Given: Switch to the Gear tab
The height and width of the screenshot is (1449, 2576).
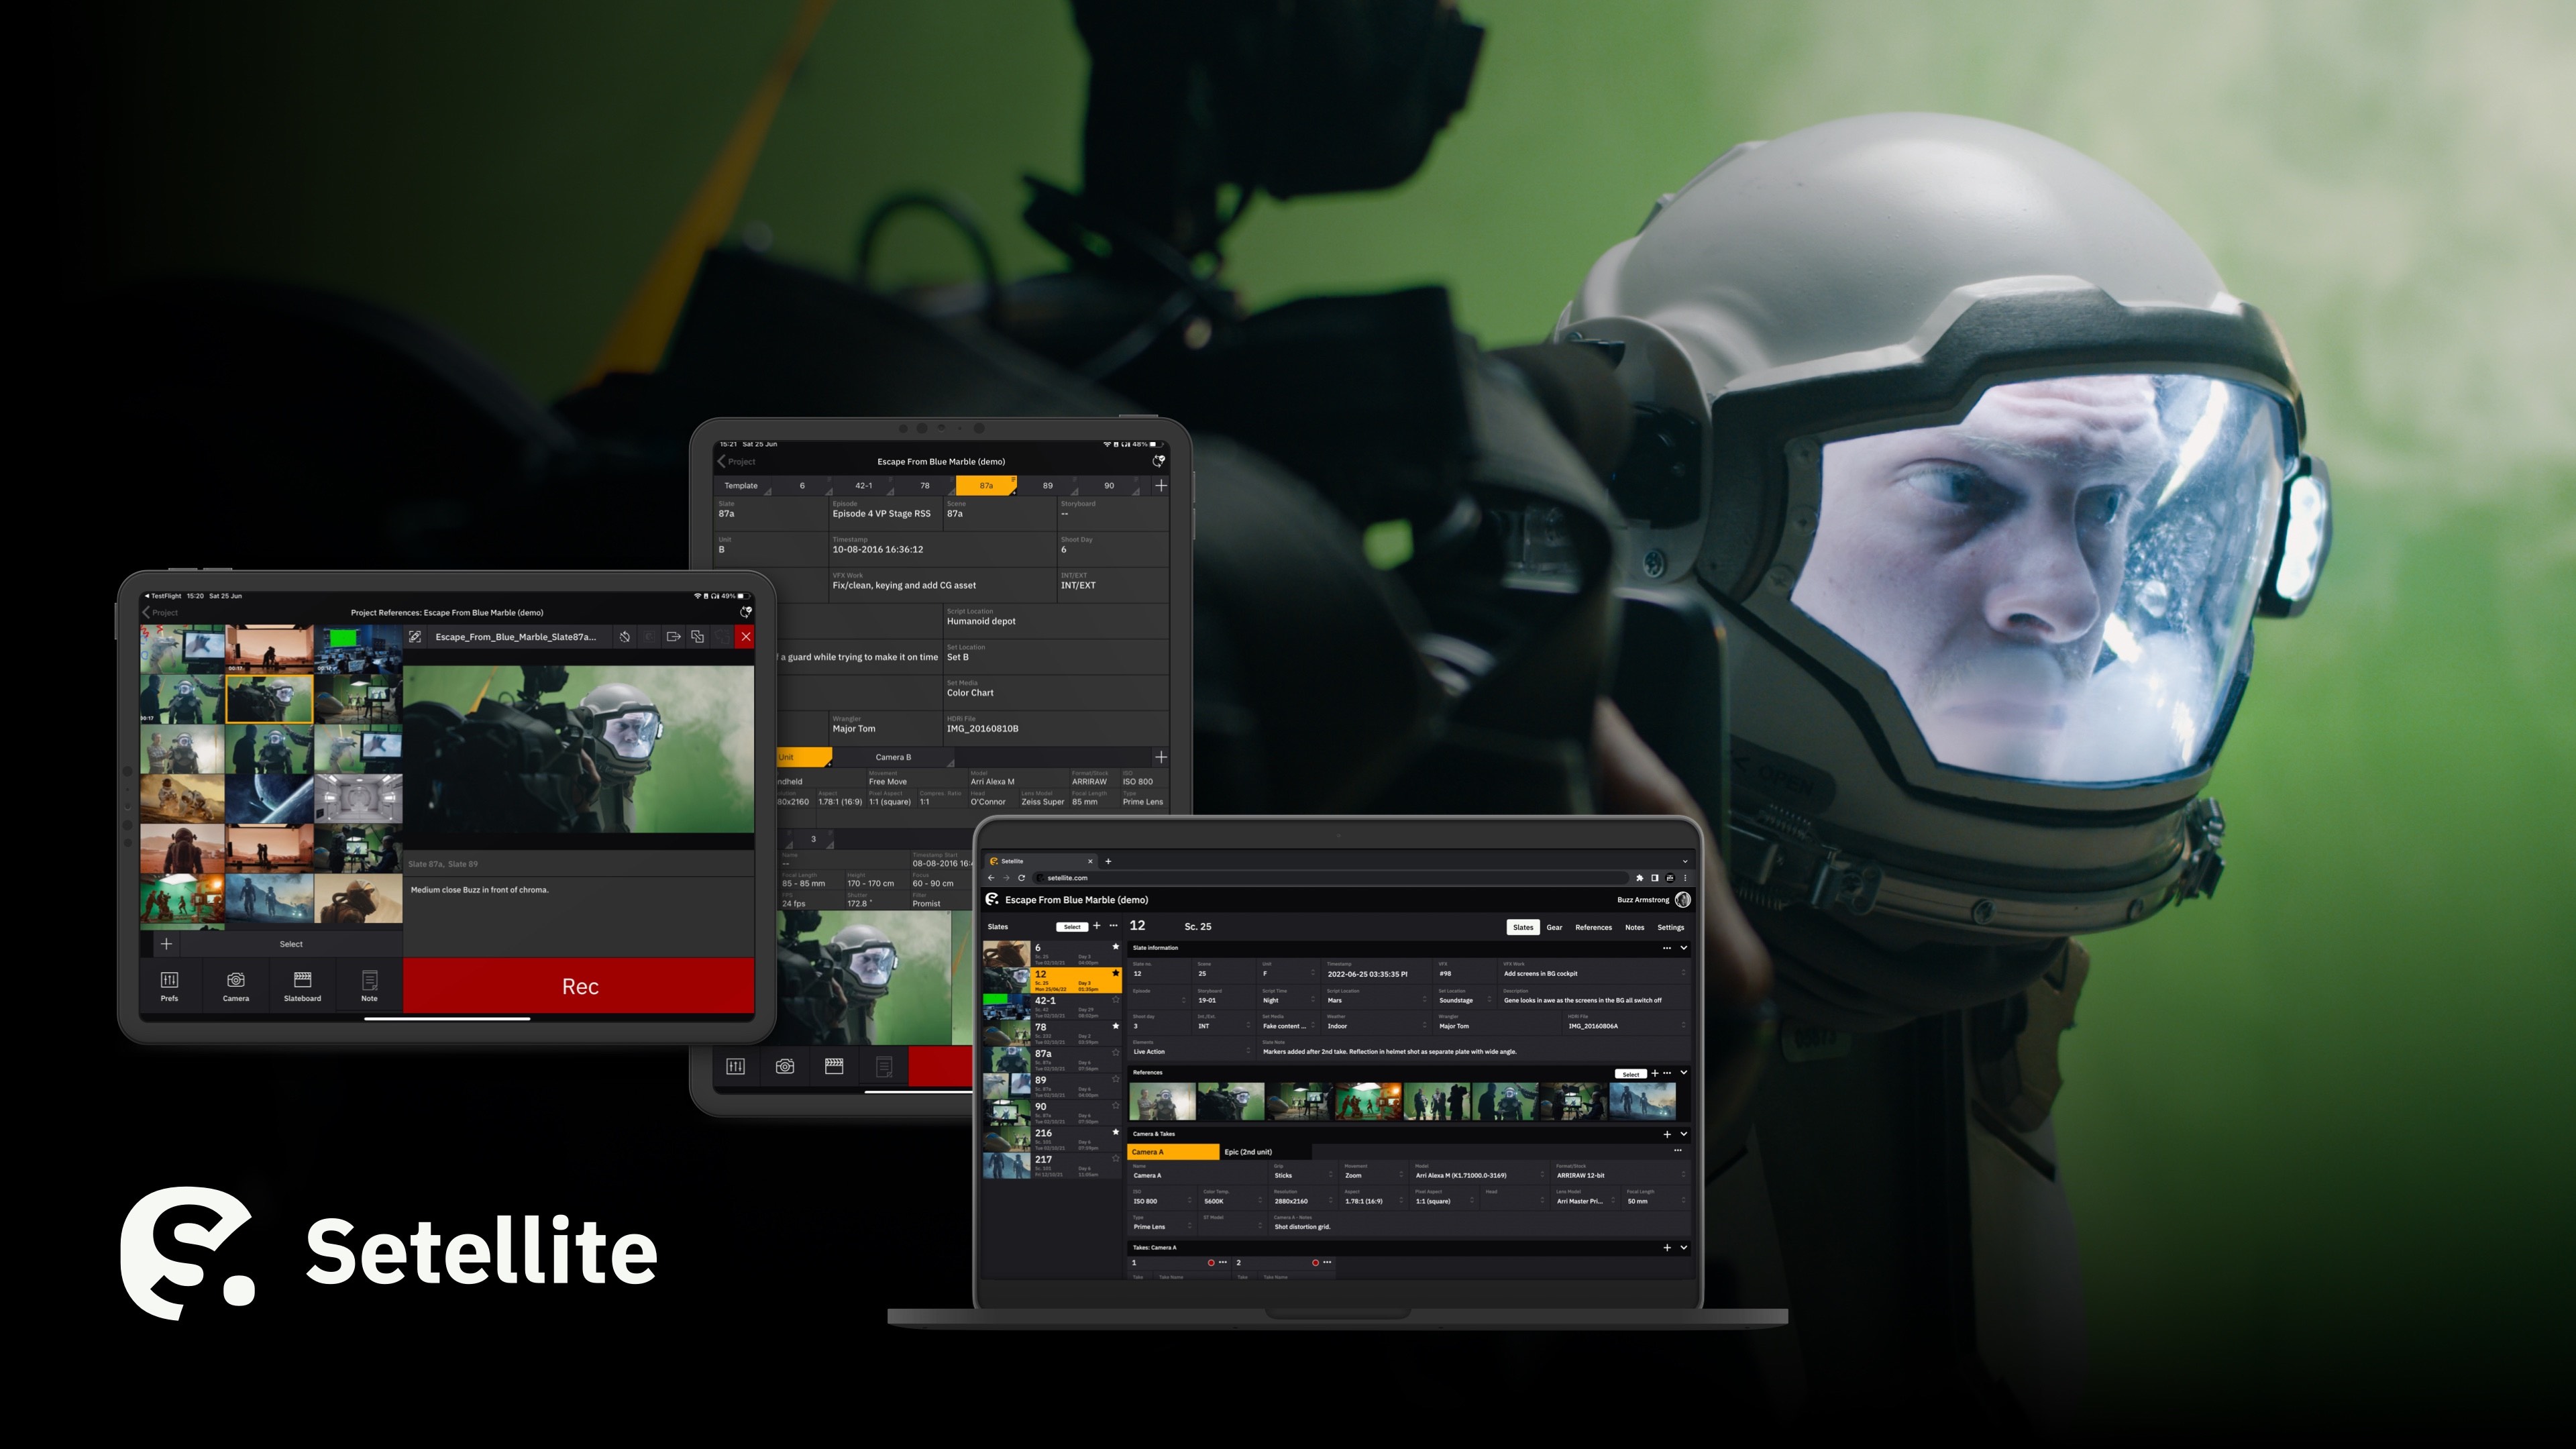Looking at the screenshot, I should [1554, 927].
